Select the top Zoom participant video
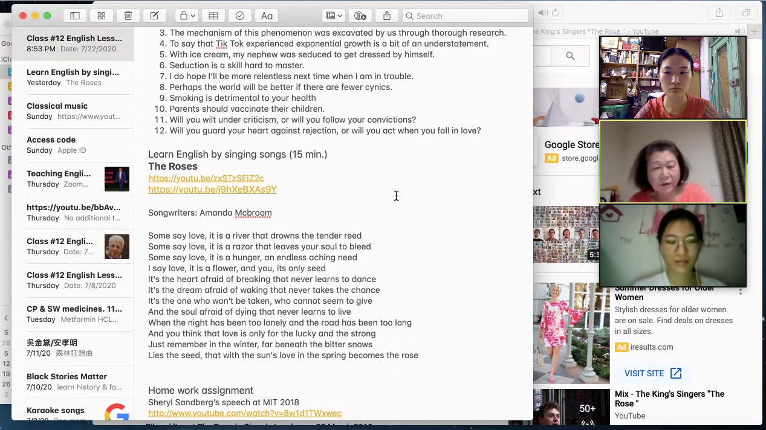 [x=673, y=77]
